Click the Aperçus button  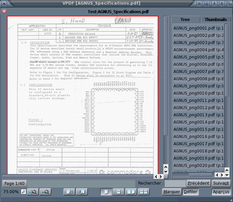pos(221,192)
